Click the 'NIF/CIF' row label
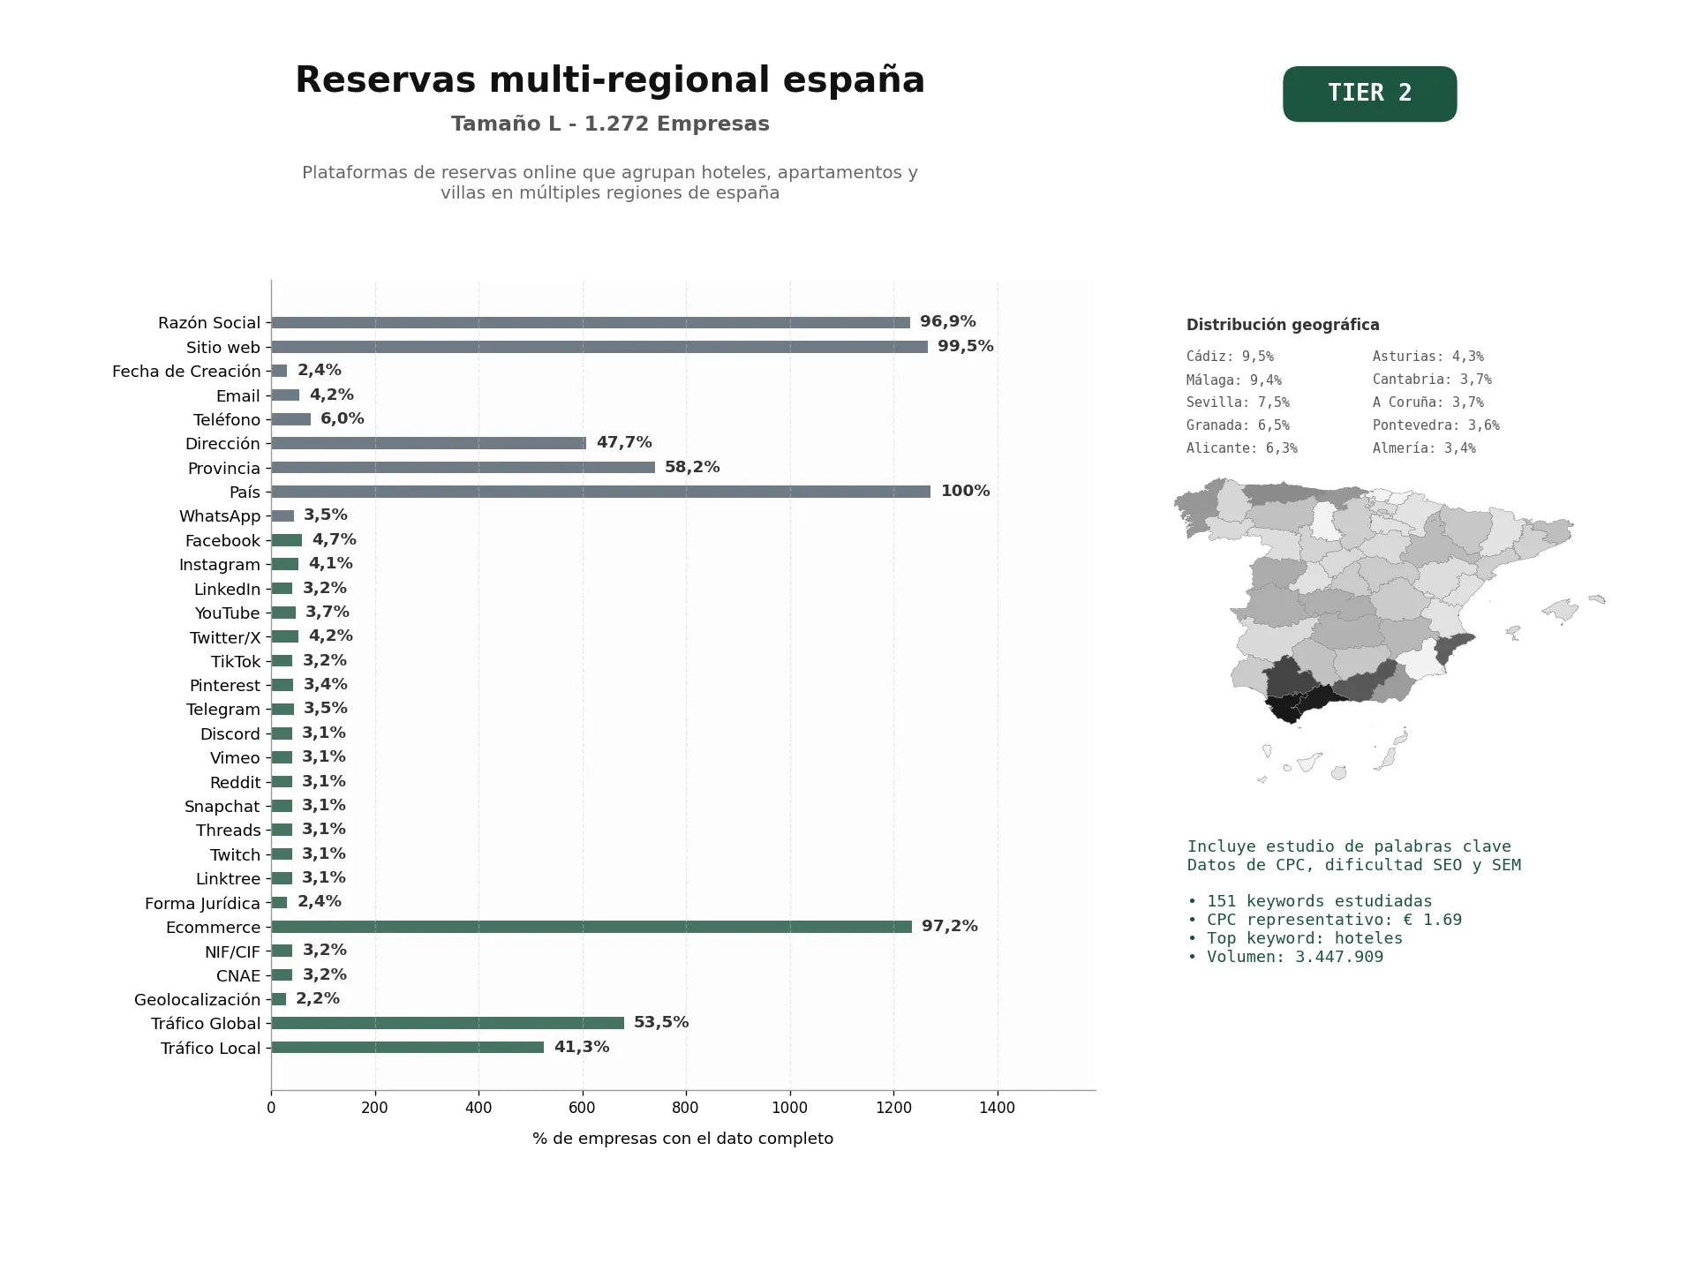The height and width of the screenshot is (1271, 1695). pyautogui.click(x=233, y=951)
